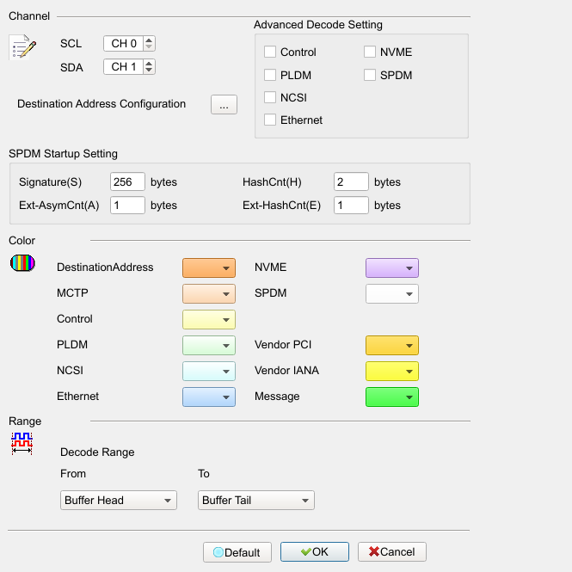Click the Color rainbow stripes icon
The width and height of the screenshot is (572, 572).
coord(22,263)
